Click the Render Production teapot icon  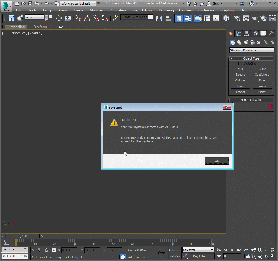255,18
